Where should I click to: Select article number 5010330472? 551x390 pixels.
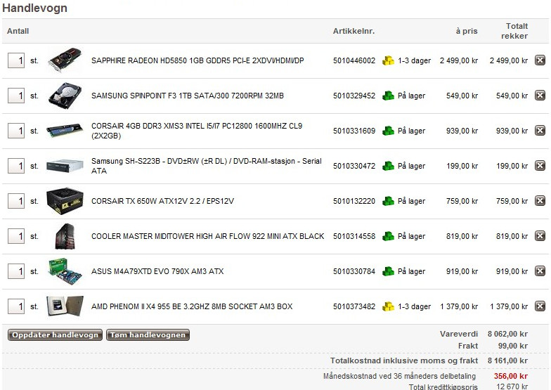pos(354,166)
